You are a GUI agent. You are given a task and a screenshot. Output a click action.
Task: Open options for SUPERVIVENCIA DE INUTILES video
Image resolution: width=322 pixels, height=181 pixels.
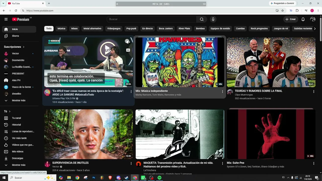(131, 163)
